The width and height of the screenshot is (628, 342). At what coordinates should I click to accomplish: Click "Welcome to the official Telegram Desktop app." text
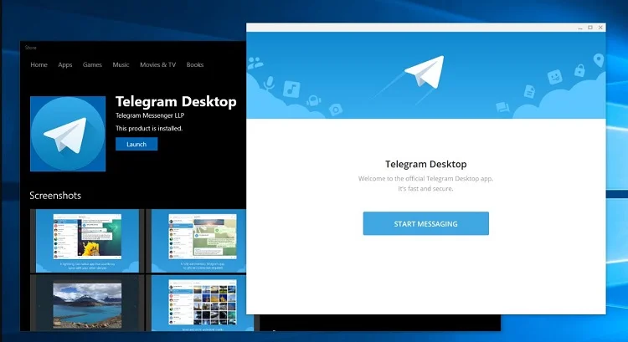[x=425, y=178]
